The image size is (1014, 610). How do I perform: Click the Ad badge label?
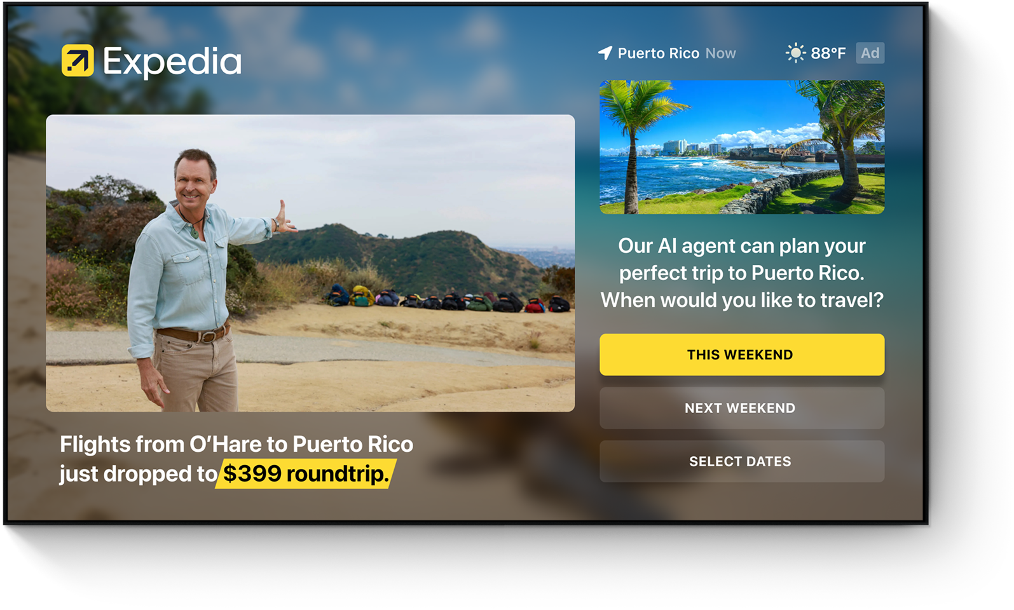point(870,53)
